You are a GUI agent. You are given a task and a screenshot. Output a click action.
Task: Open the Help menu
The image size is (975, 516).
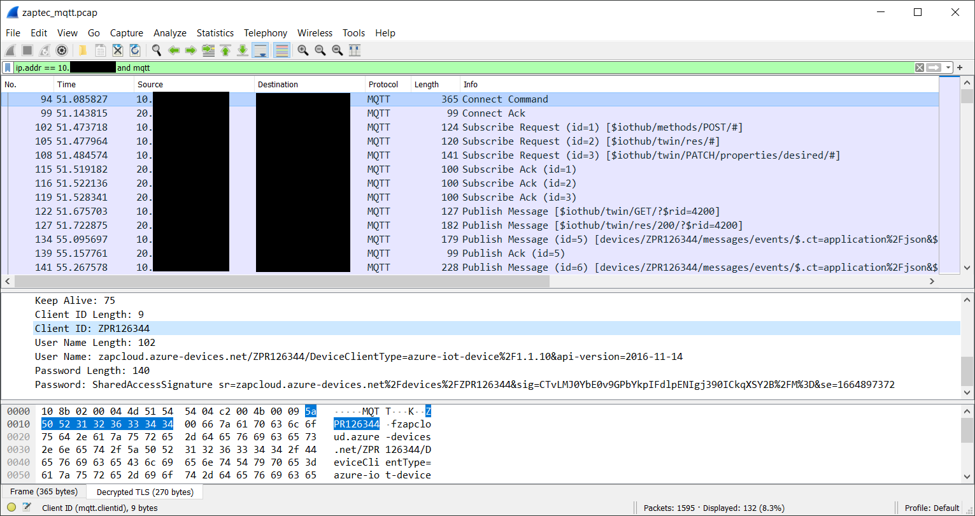[x=385, y=33]
